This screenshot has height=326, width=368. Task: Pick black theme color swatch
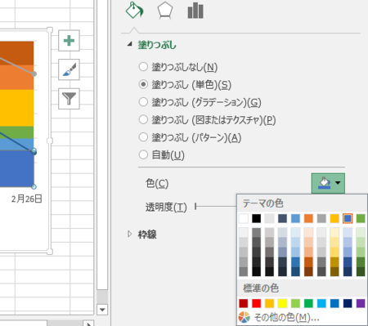(256, 218)
